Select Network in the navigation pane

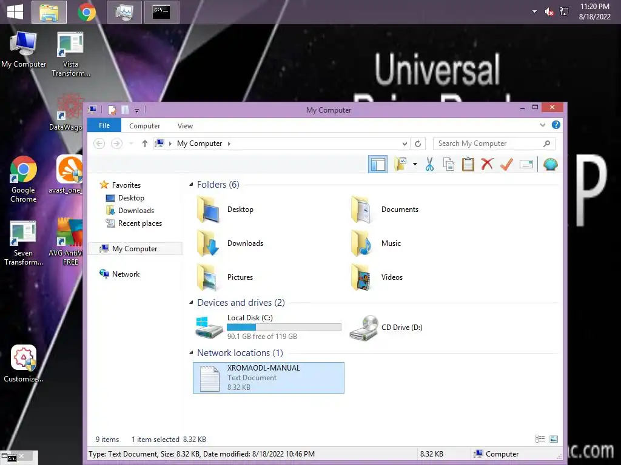tap(119, 274)
